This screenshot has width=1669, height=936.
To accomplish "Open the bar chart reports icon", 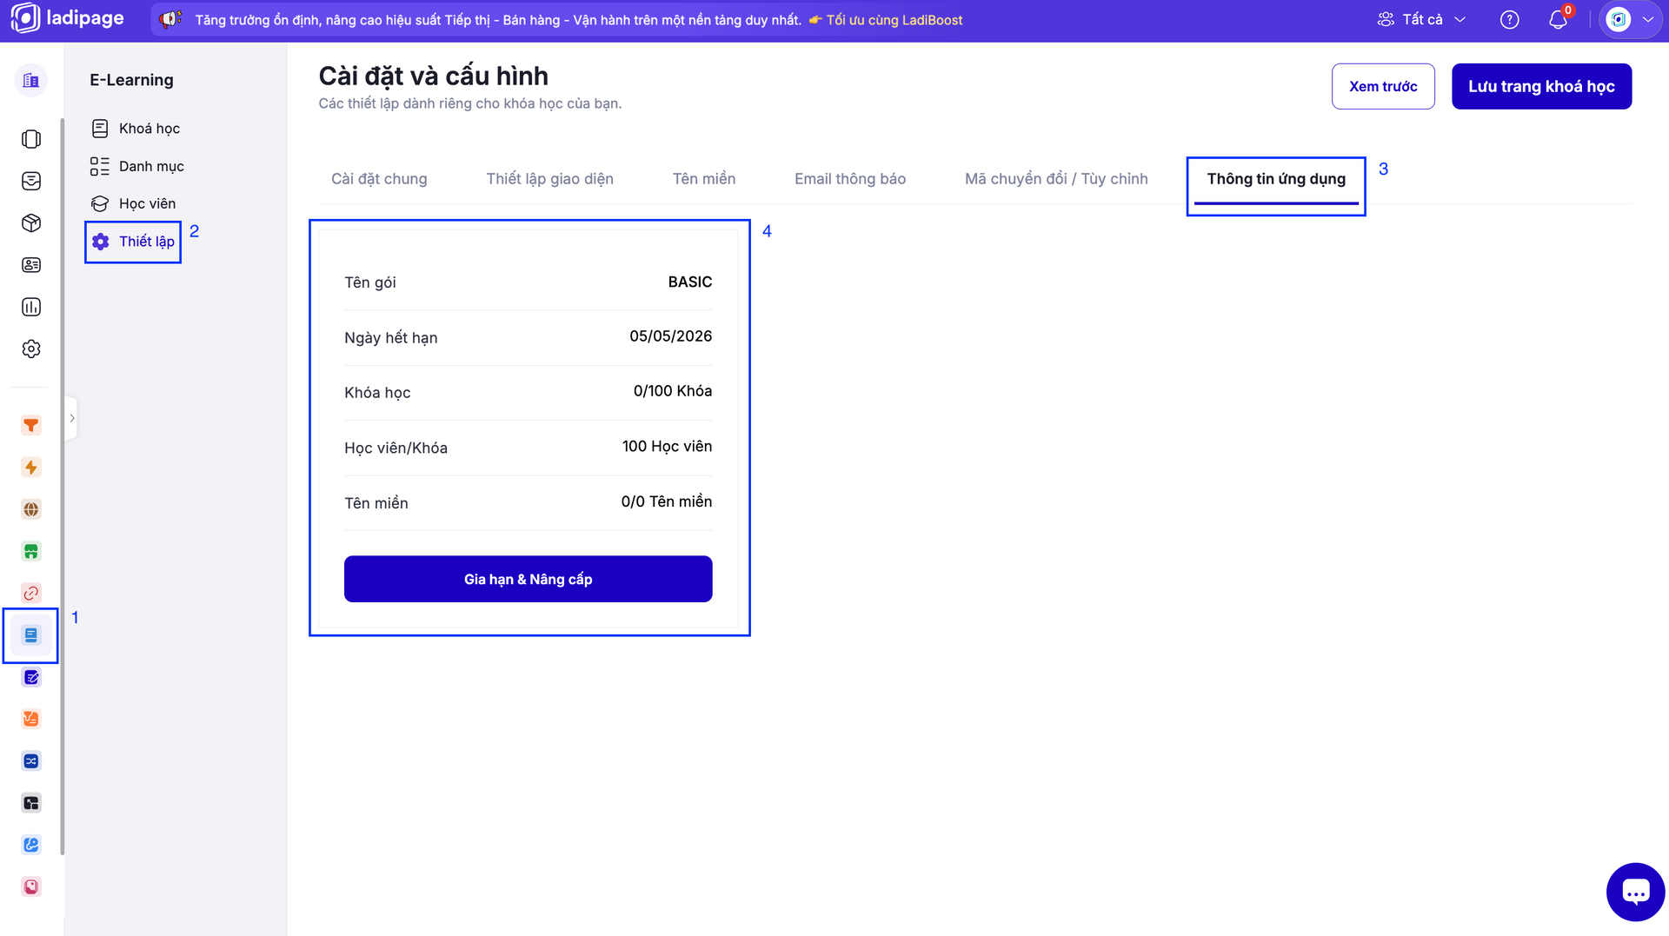I will (x=31, y=307).
